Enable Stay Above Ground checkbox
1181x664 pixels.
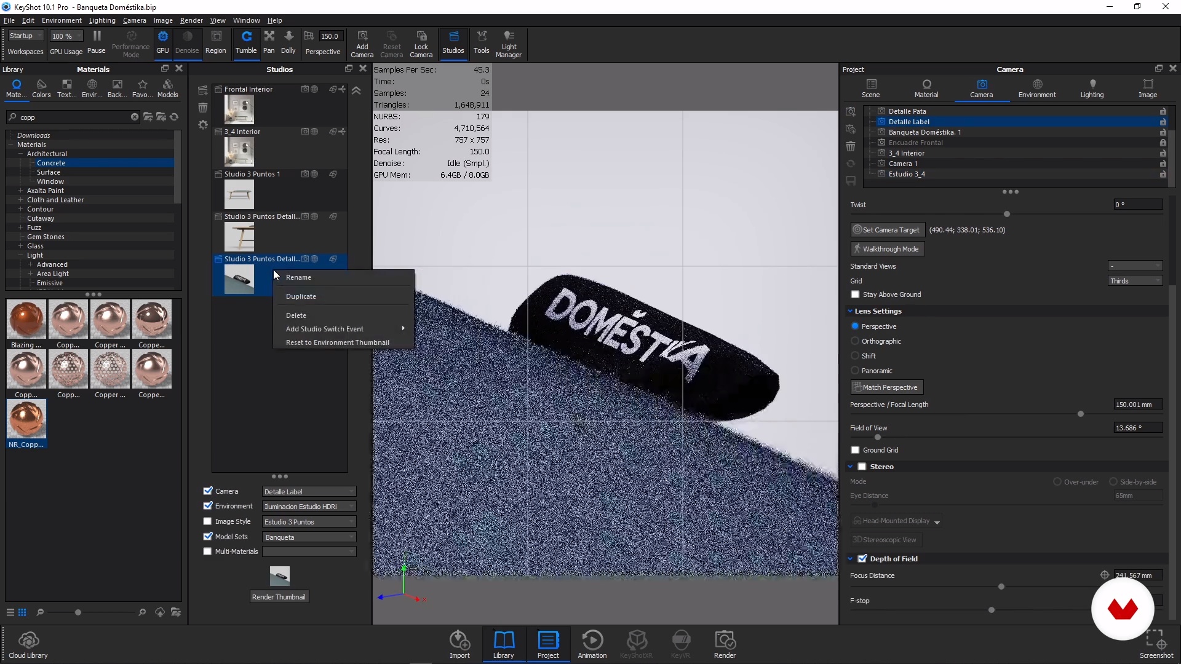click(x=855, y=294)
